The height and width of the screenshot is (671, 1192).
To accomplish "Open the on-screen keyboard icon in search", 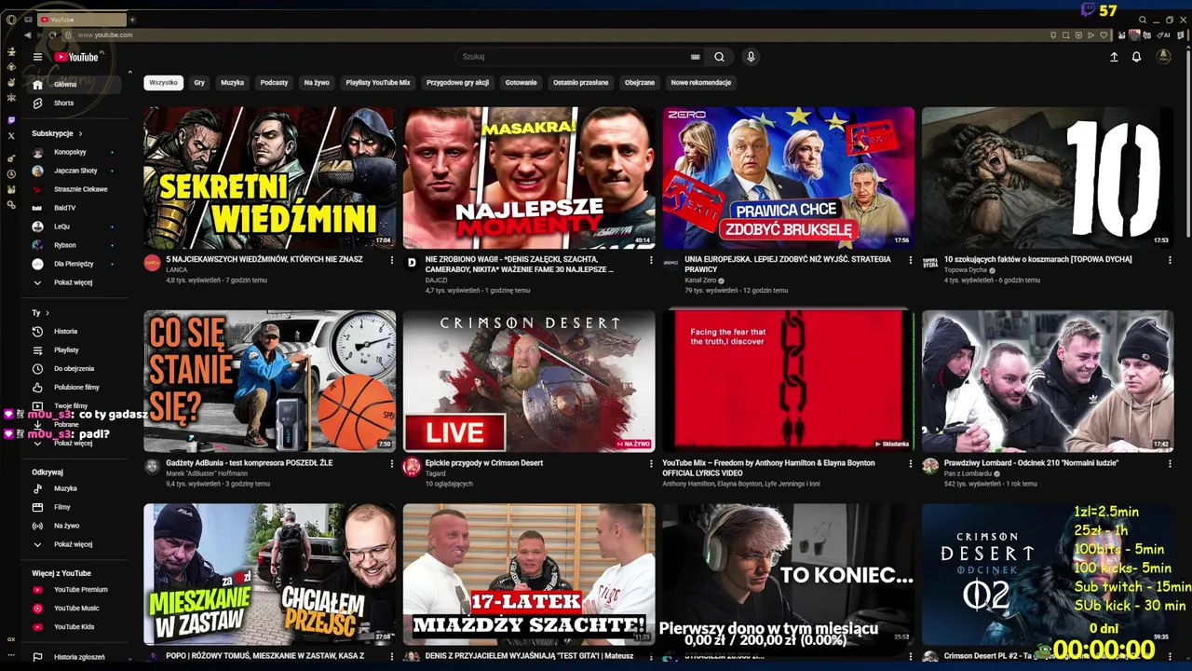I will point(695,57).
